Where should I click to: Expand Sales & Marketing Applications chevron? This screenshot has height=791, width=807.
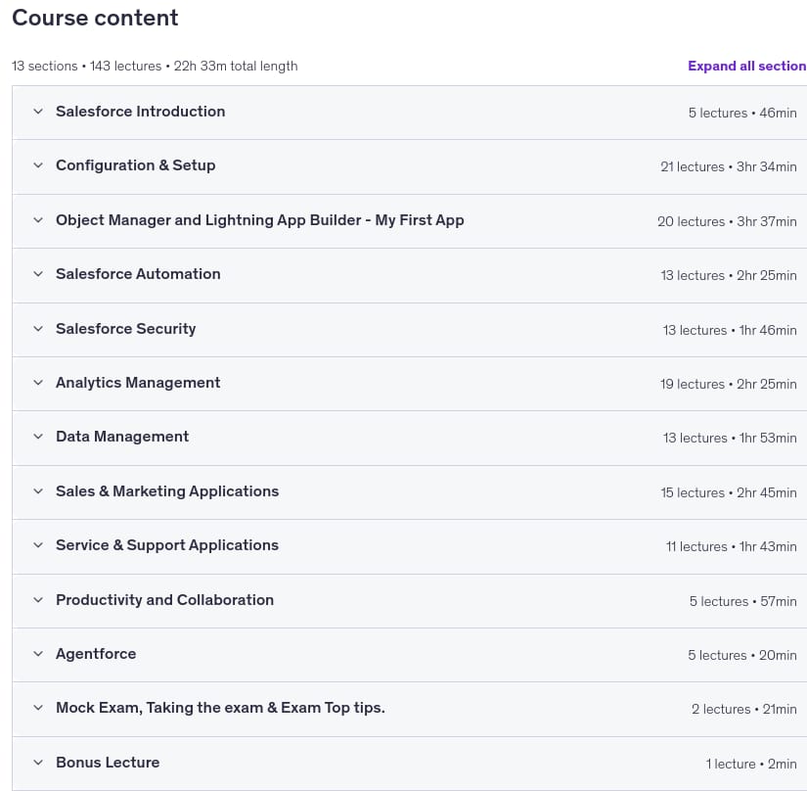(38, 491)
